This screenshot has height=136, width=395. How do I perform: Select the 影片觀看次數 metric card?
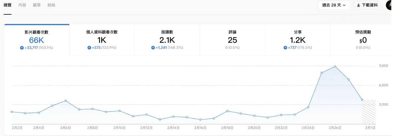[x=37, y=40]
